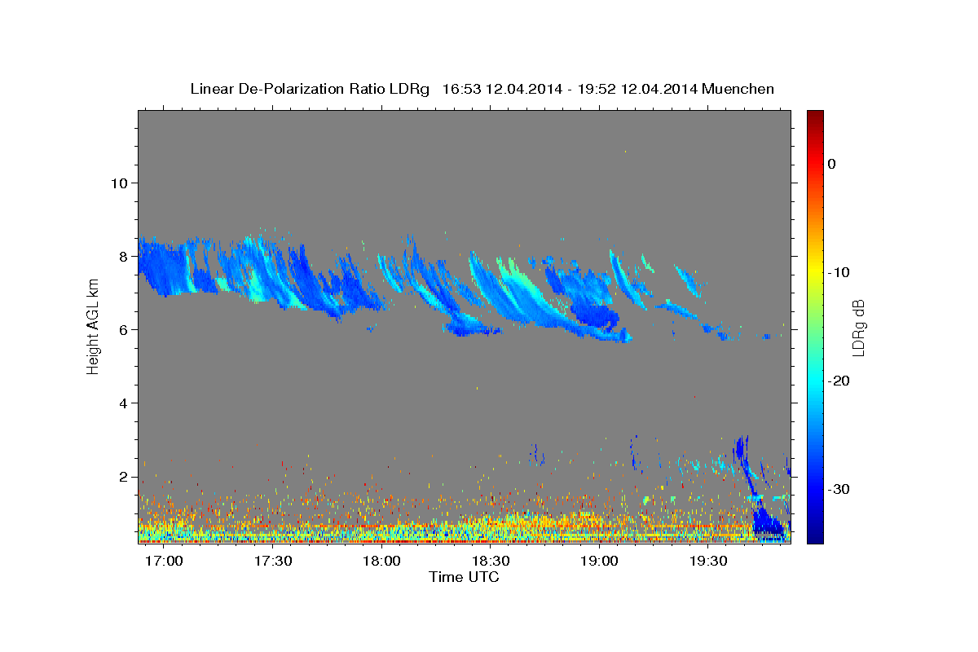The width and height of the screenshot is (978, 652).
Task: Click the 17:30 time tick label
Action: pos(273,562)
